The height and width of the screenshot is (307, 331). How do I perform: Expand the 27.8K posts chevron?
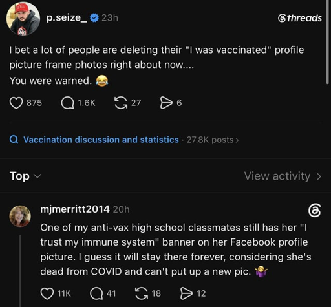point(237,140)
